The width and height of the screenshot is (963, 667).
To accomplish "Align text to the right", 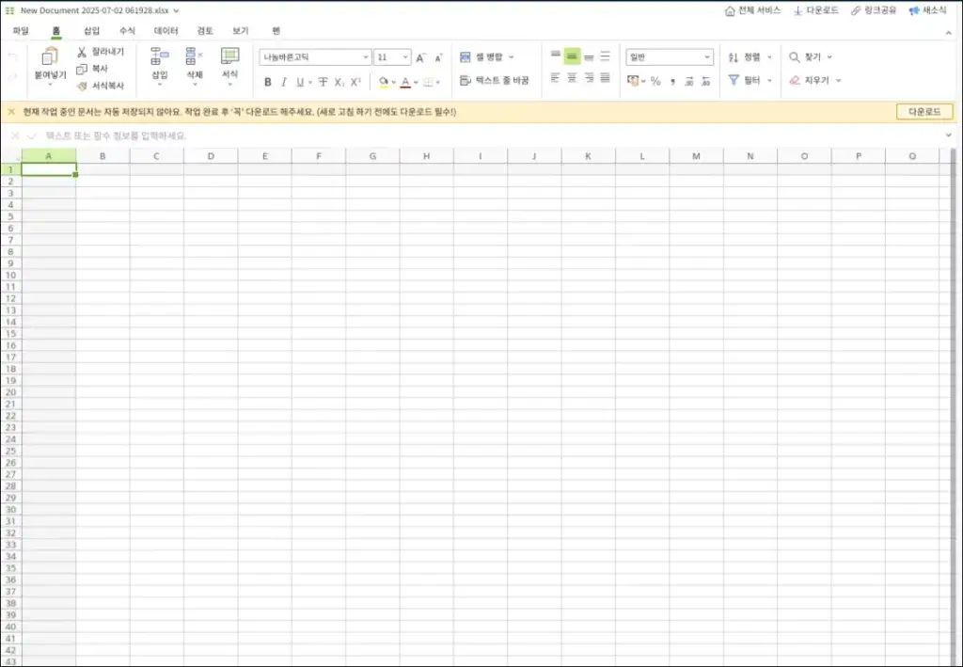I will pyautogui.click(x=589, y=78).
